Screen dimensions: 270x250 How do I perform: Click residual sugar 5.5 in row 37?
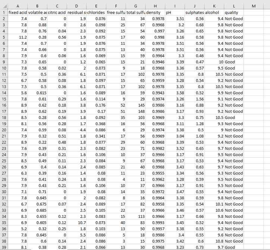76,235
